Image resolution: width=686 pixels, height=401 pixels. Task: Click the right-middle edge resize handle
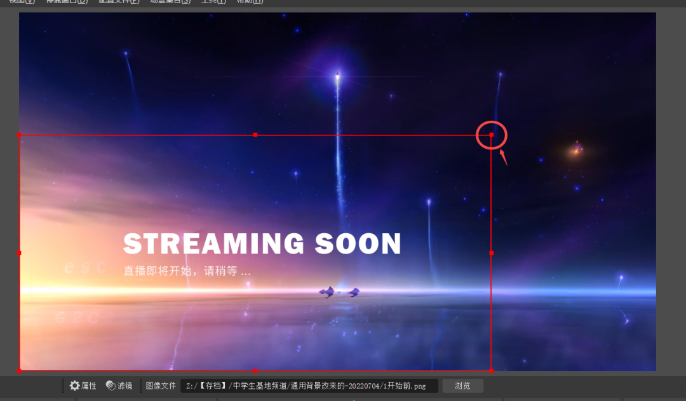click(491, 253)
